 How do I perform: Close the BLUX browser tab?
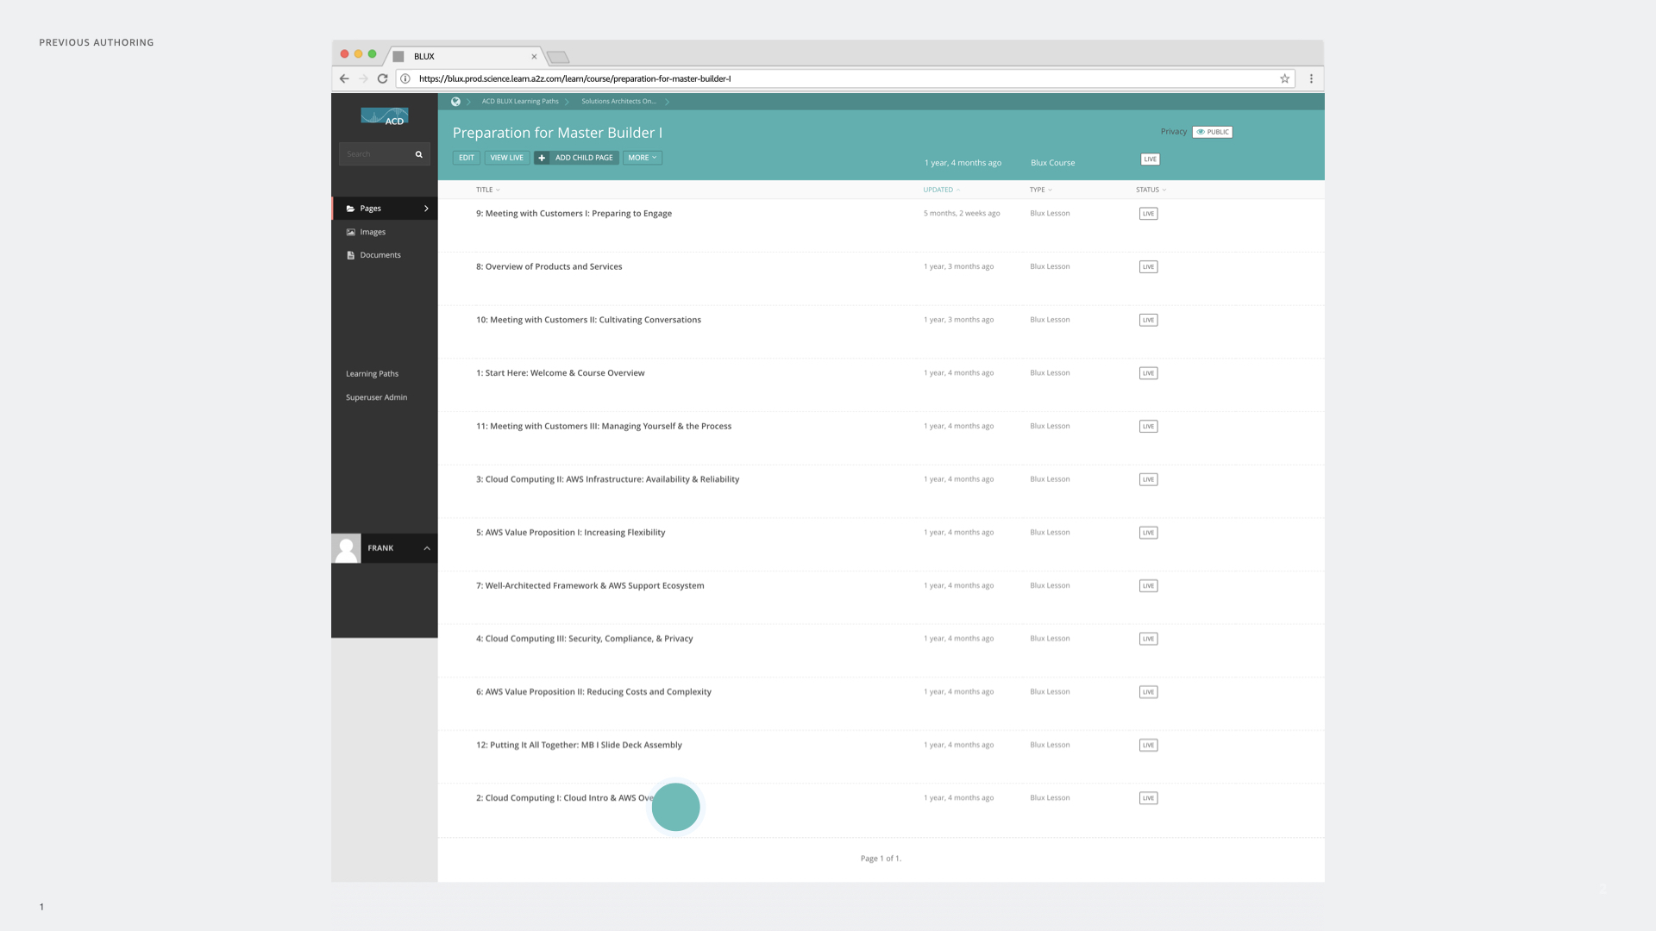point(534,57)
